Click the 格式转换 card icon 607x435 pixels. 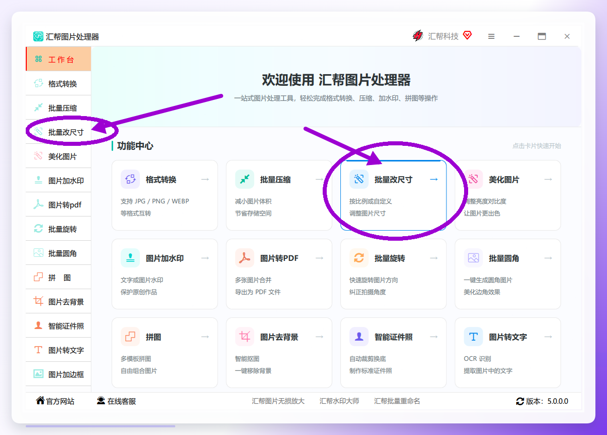[x=130, y=179]
